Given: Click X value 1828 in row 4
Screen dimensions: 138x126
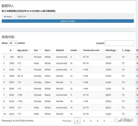Looking at the screenshot, I should point(12,76).
